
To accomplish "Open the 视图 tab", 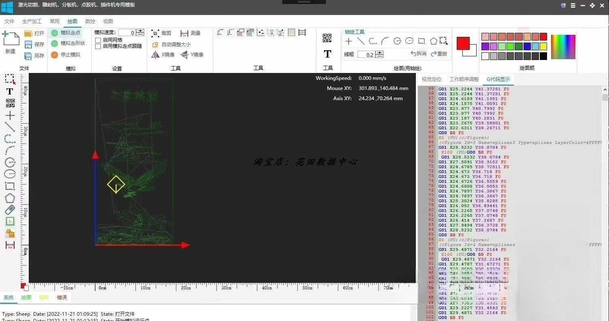I will pyautogui.click(x=108, y=21).
